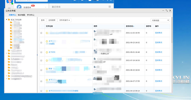Click the 附件 column header
This screenshot has width=191, height=100.
click(x=95, y=26)
